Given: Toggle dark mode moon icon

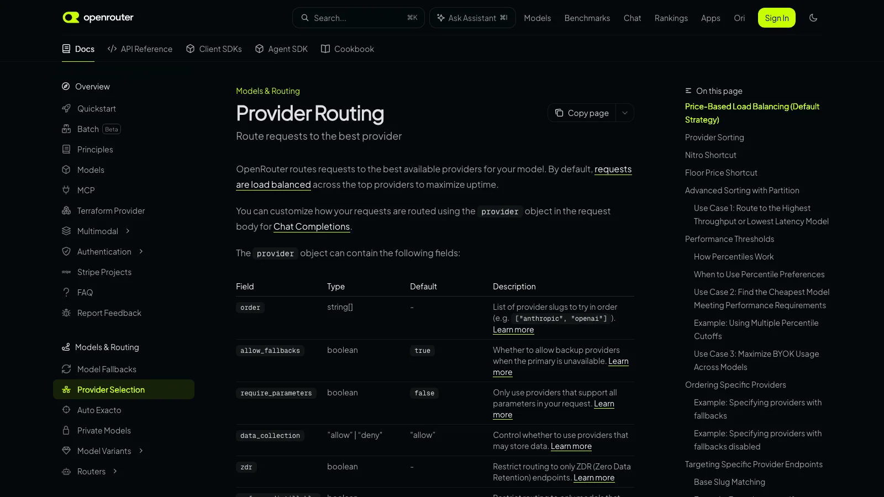Looking at the screenshot, I should point(813,18).
